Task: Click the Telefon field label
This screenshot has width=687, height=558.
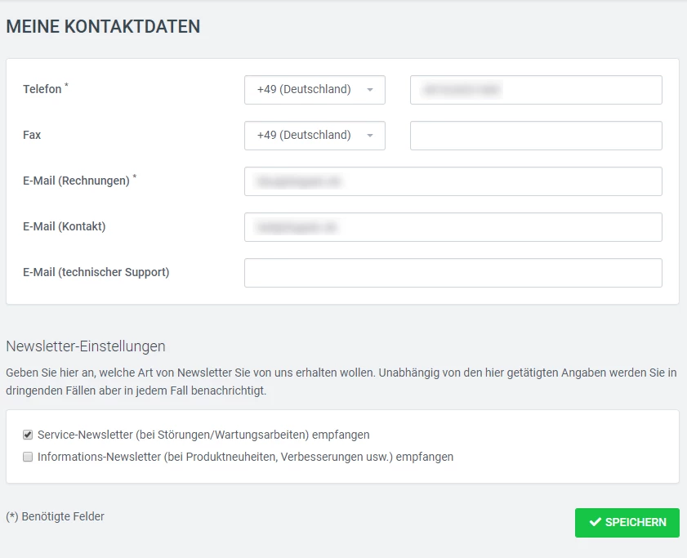Action: 42,90
